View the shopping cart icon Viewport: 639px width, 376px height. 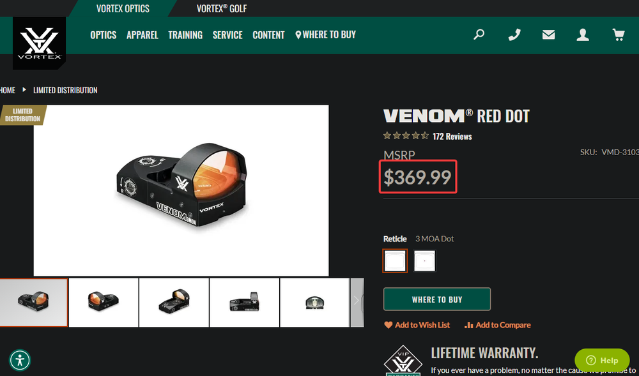618,34
